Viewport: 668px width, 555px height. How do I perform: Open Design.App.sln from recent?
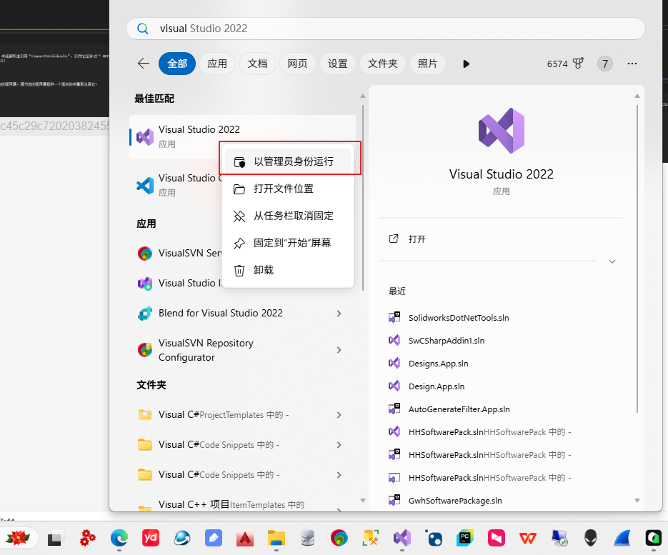(437, 386)
